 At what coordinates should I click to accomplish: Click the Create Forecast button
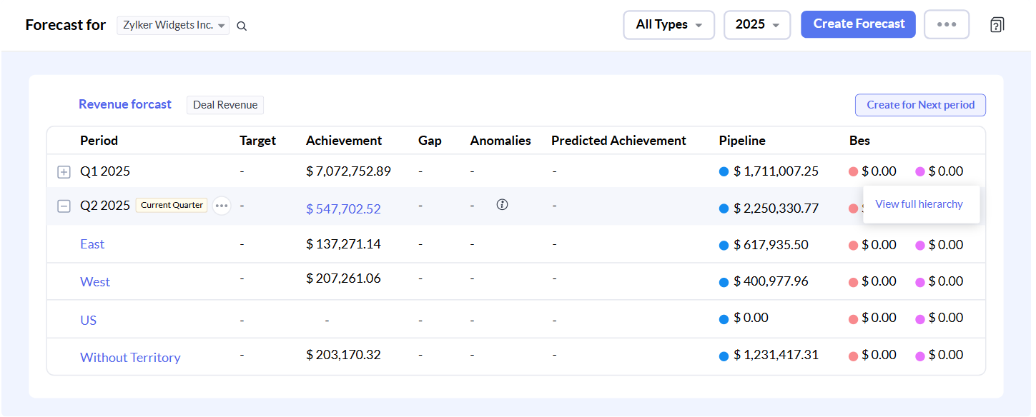[858, 24]
